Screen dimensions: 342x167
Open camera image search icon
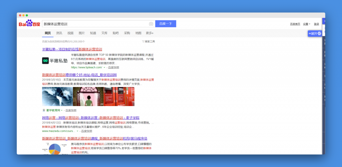pos(151,24)
